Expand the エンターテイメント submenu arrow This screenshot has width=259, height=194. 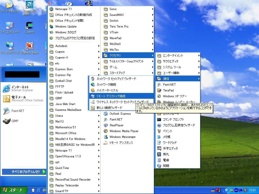tap(199, 55)
